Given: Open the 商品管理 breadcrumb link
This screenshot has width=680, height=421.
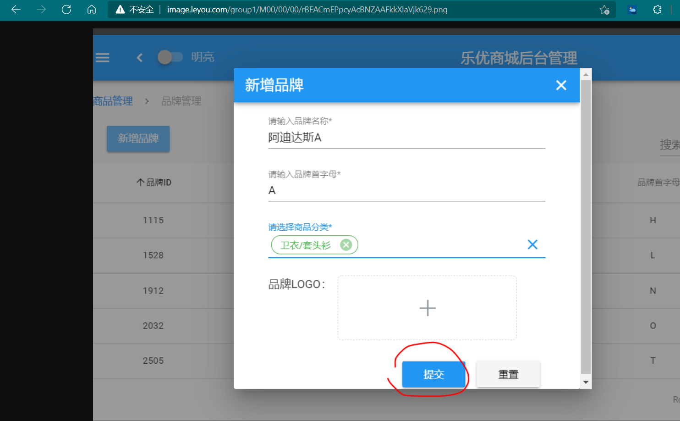Looking at the screenshot, I should (x=113, y=101).
